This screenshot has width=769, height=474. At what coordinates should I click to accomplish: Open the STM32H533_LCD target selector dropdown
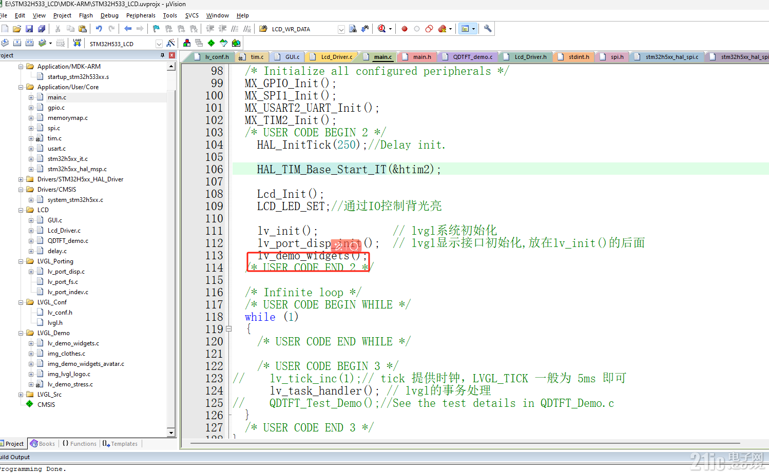(159, 43)
